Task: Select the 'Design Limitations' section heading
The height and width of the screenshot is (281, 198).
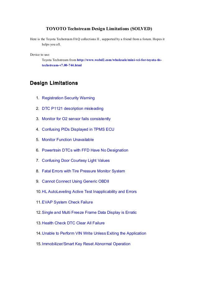Action: click(x=54, y=83)
